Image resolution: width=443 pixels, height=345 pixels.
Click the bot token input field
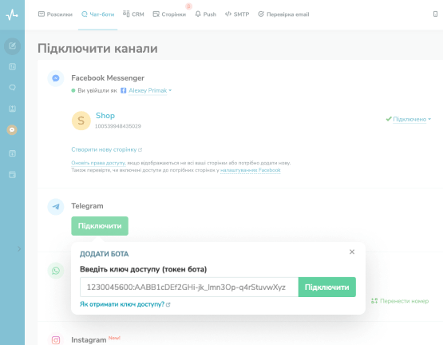click(x=189, y=287)
